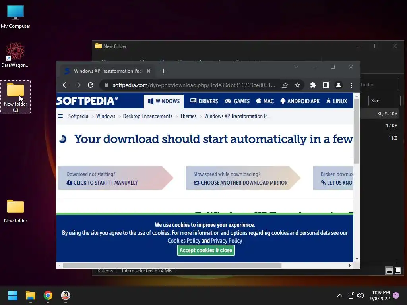
Task: Open network tray icon
Action: point(351,295)
